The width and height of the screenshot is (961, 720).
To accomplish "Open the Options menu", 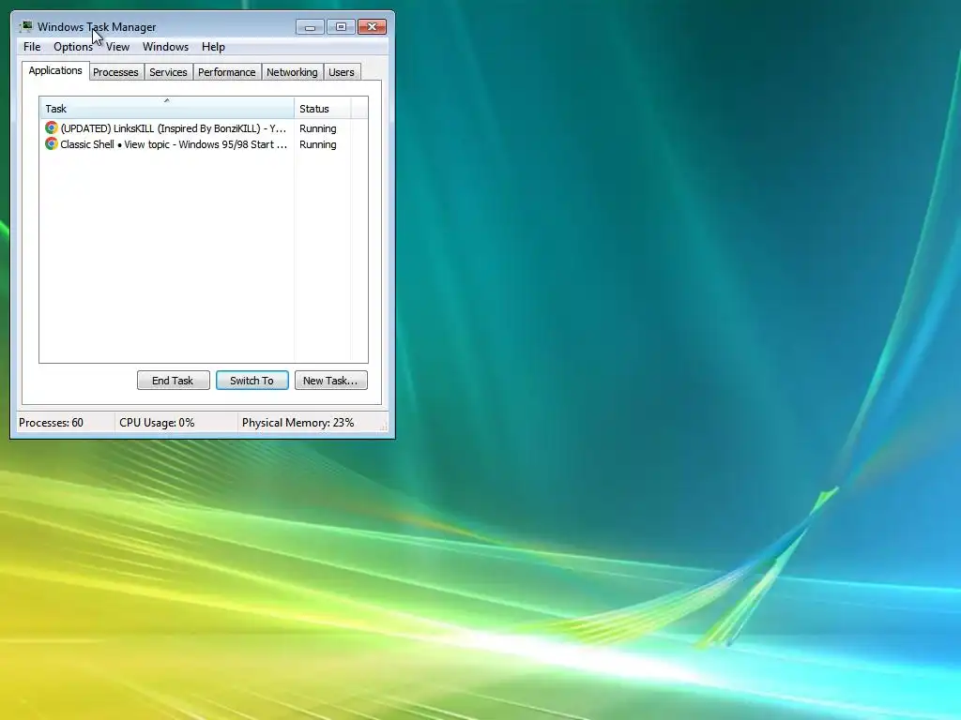I will click(x=73, y=47).
